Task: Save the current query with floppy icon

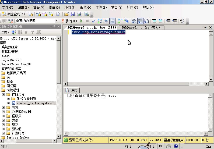Action: (73, 14)
